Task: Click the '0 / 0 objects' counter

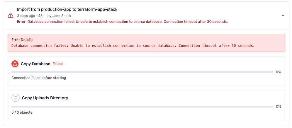Action: point(22,112)
